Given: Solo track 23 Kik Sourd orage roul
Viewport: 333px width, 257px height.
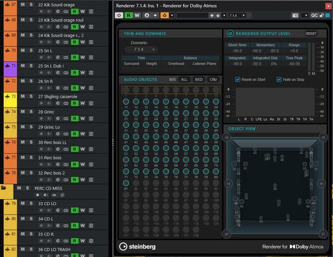Looking at the screenshot, I should [31, 20].
